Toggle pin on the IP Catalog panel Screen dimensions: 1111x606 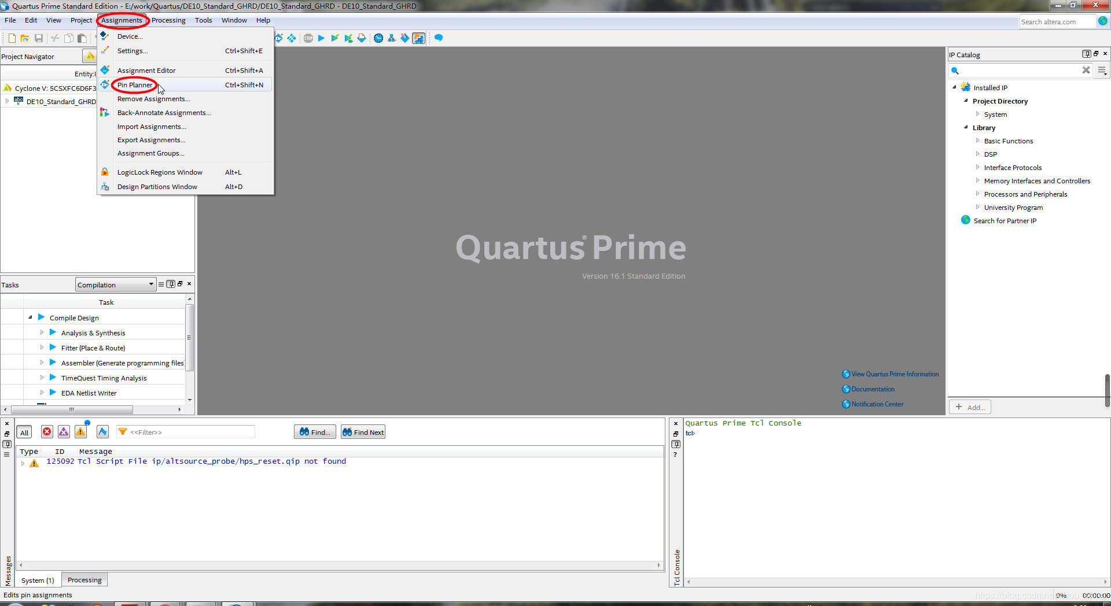coord(1087,54)
